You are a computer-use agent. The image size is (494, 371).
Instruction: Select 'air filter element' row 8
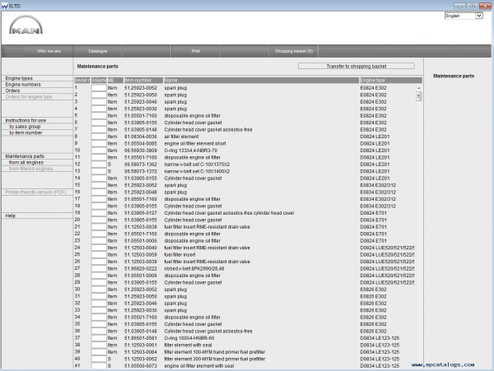click(181, 137)
